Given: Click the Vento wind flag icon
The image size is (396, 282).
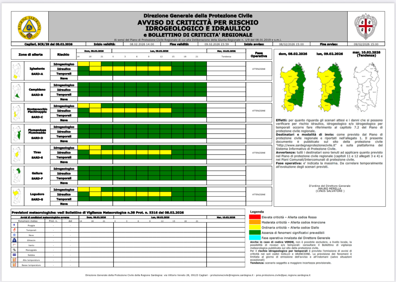Looking at the screenshot, I should tap(14, 245).
